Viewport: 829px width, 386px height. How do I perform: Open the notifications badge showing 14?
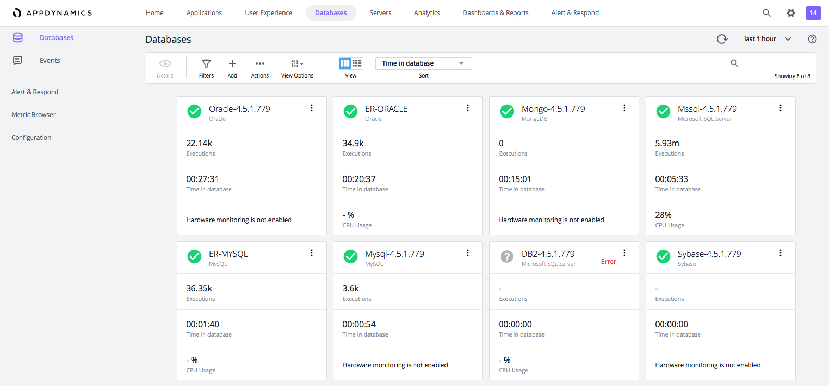(813, 13)
